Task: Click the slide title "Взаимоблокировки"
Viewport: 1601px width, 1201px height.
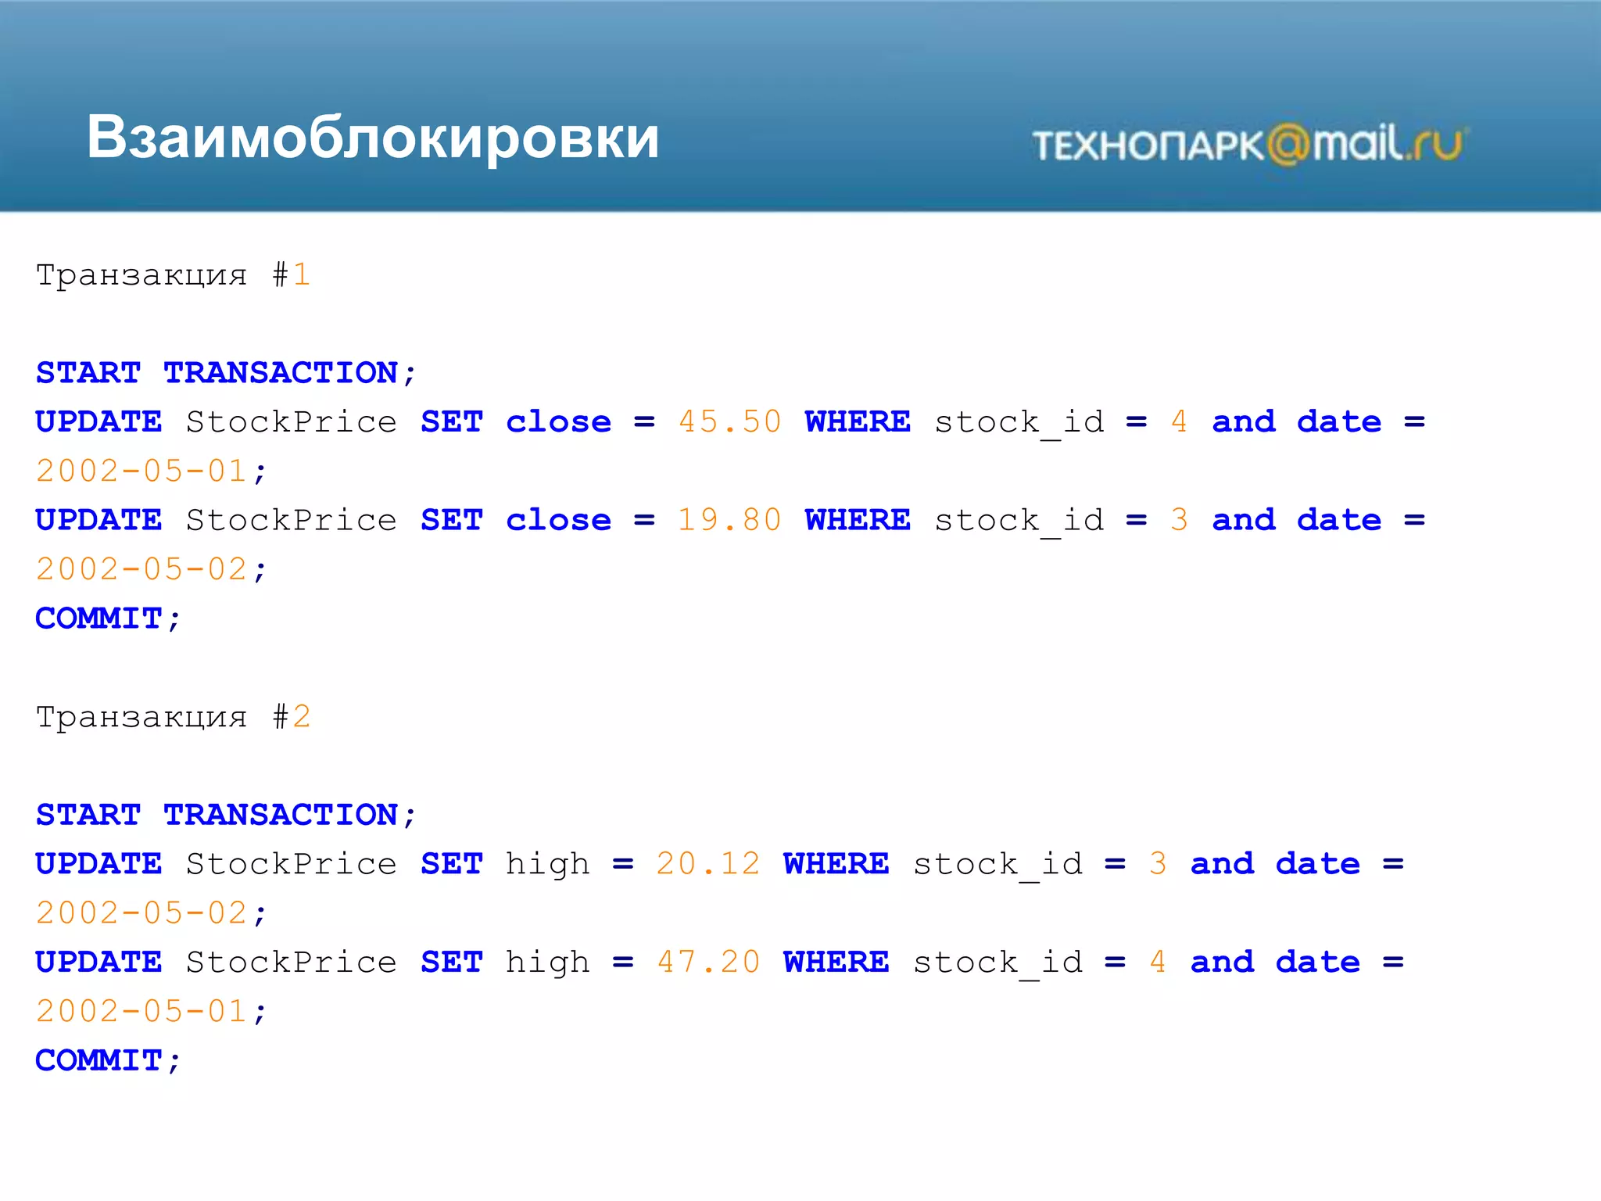Action: point(373,138)
